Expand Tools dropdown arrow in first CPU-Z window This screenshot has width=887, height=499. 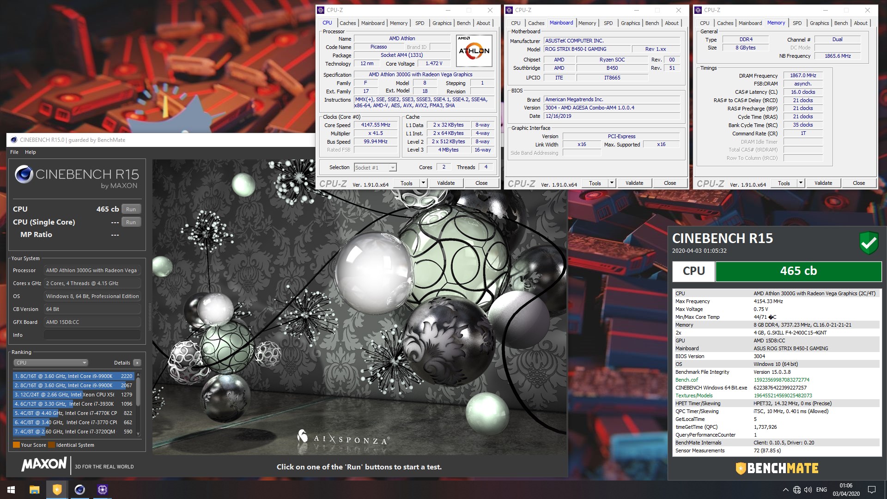423,183
